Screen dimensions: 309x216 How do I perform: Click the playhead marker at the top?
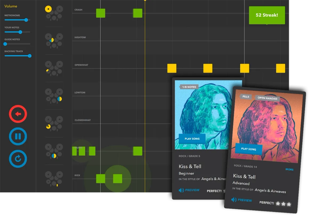[145, 1]
